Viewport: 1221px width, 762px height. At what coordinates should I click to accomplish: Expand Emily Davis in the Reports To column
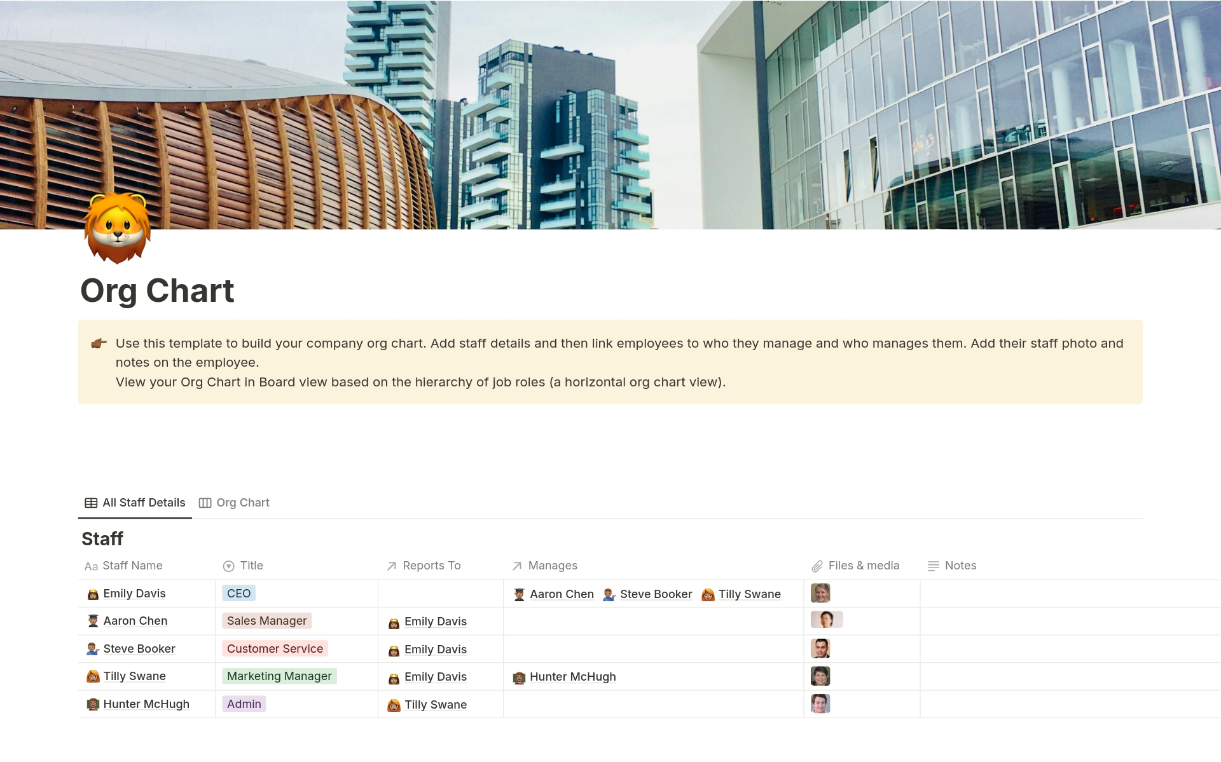[435, 621]
